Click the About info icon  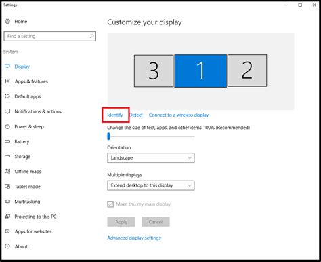coord(7,246)
